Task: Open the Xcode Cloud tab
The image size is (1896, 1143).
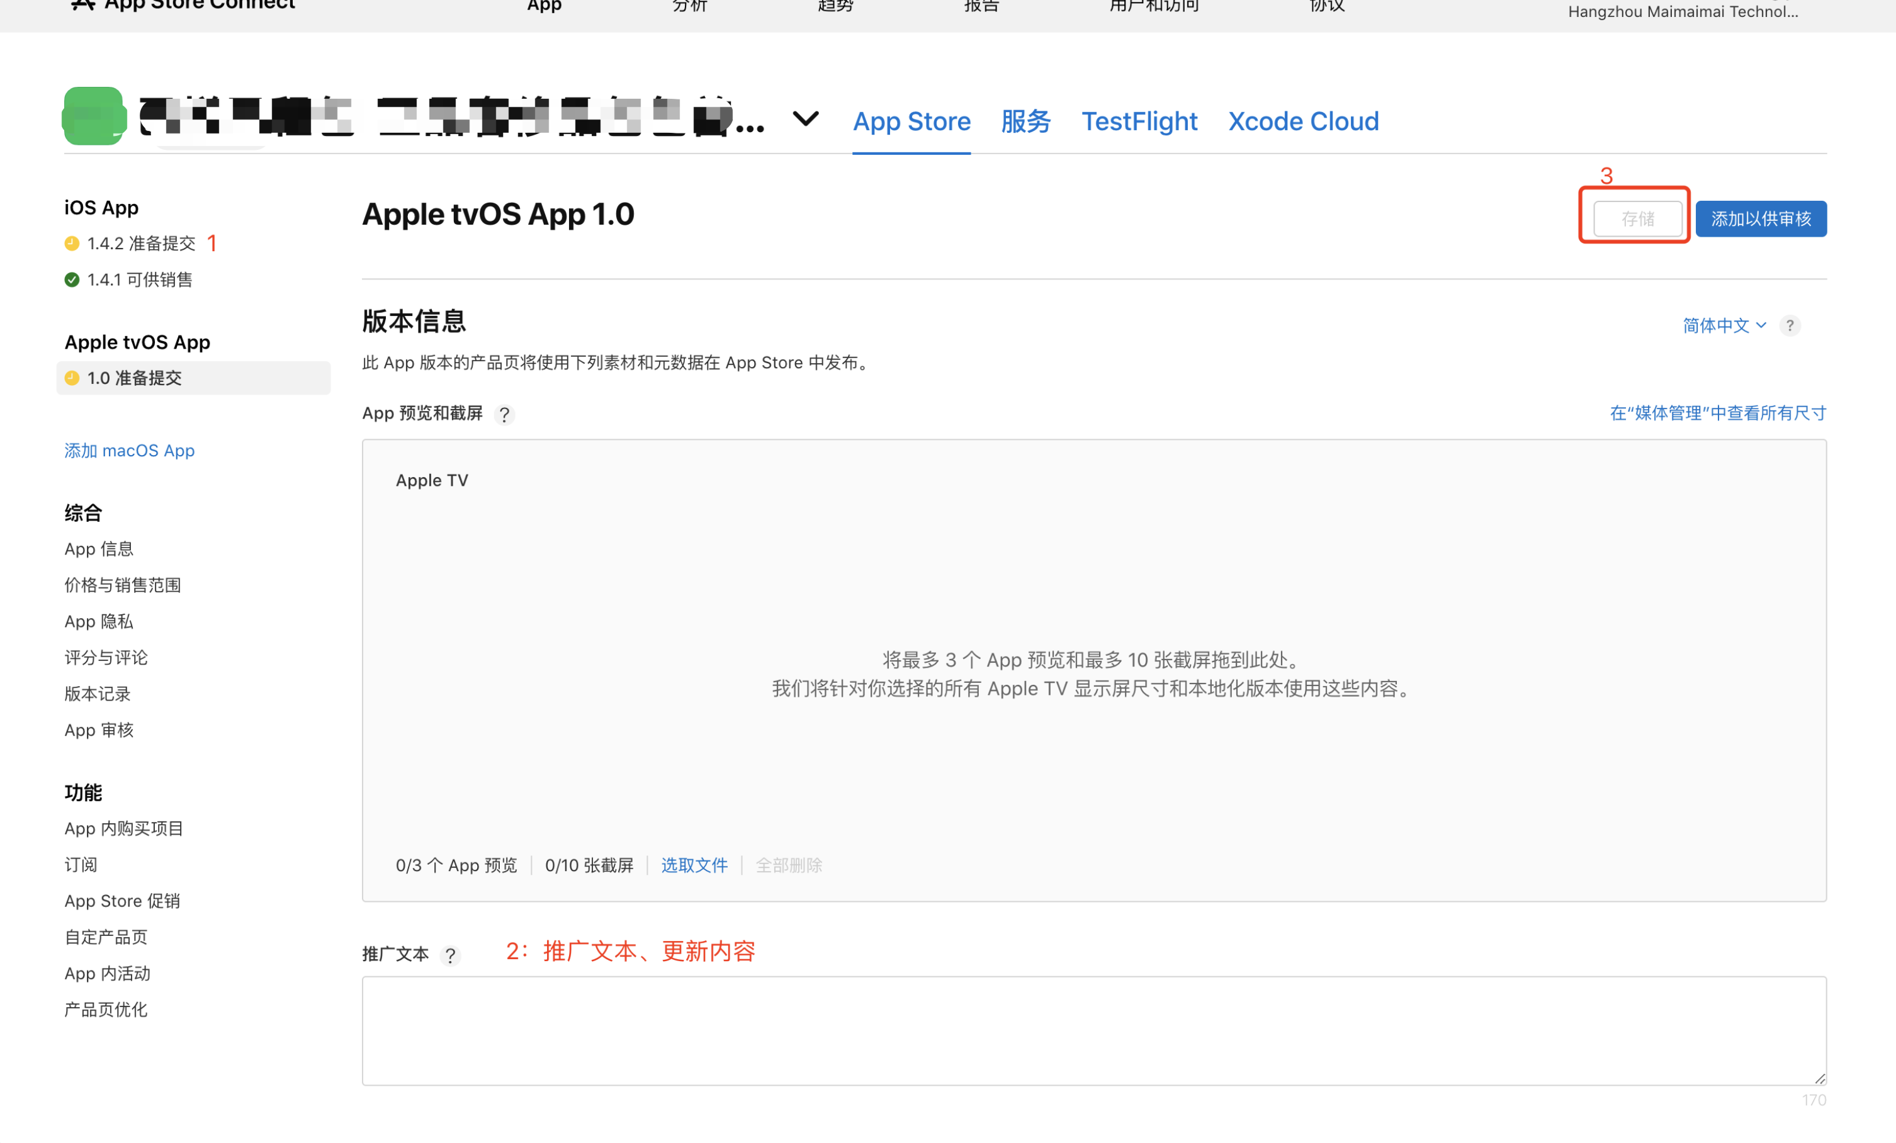Action: [x=1303, y=121]
